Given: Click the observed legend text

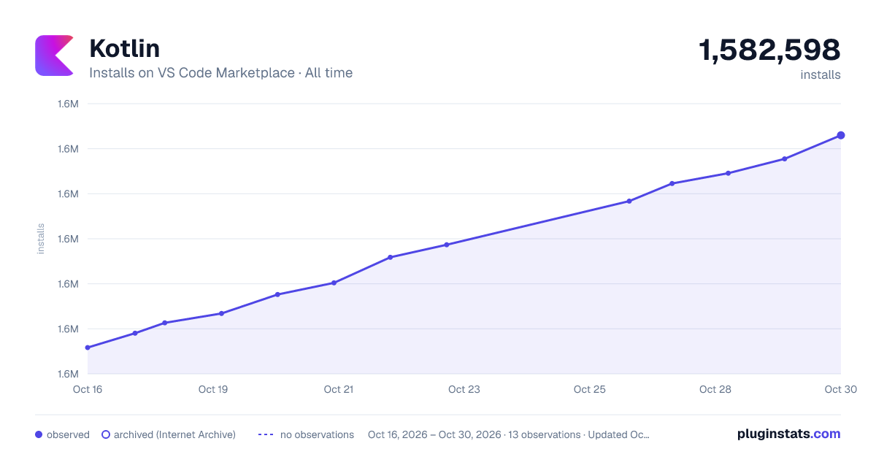Looking at the screenshot, I should (68, 434).
